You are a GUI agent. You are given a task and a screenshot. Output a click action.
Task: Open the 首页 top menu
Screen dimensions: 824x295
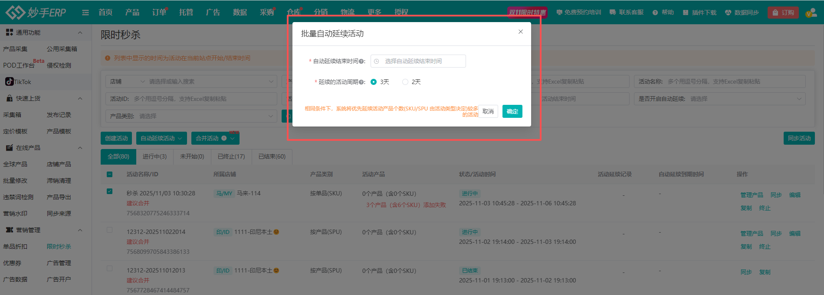[x=105, y=13]
